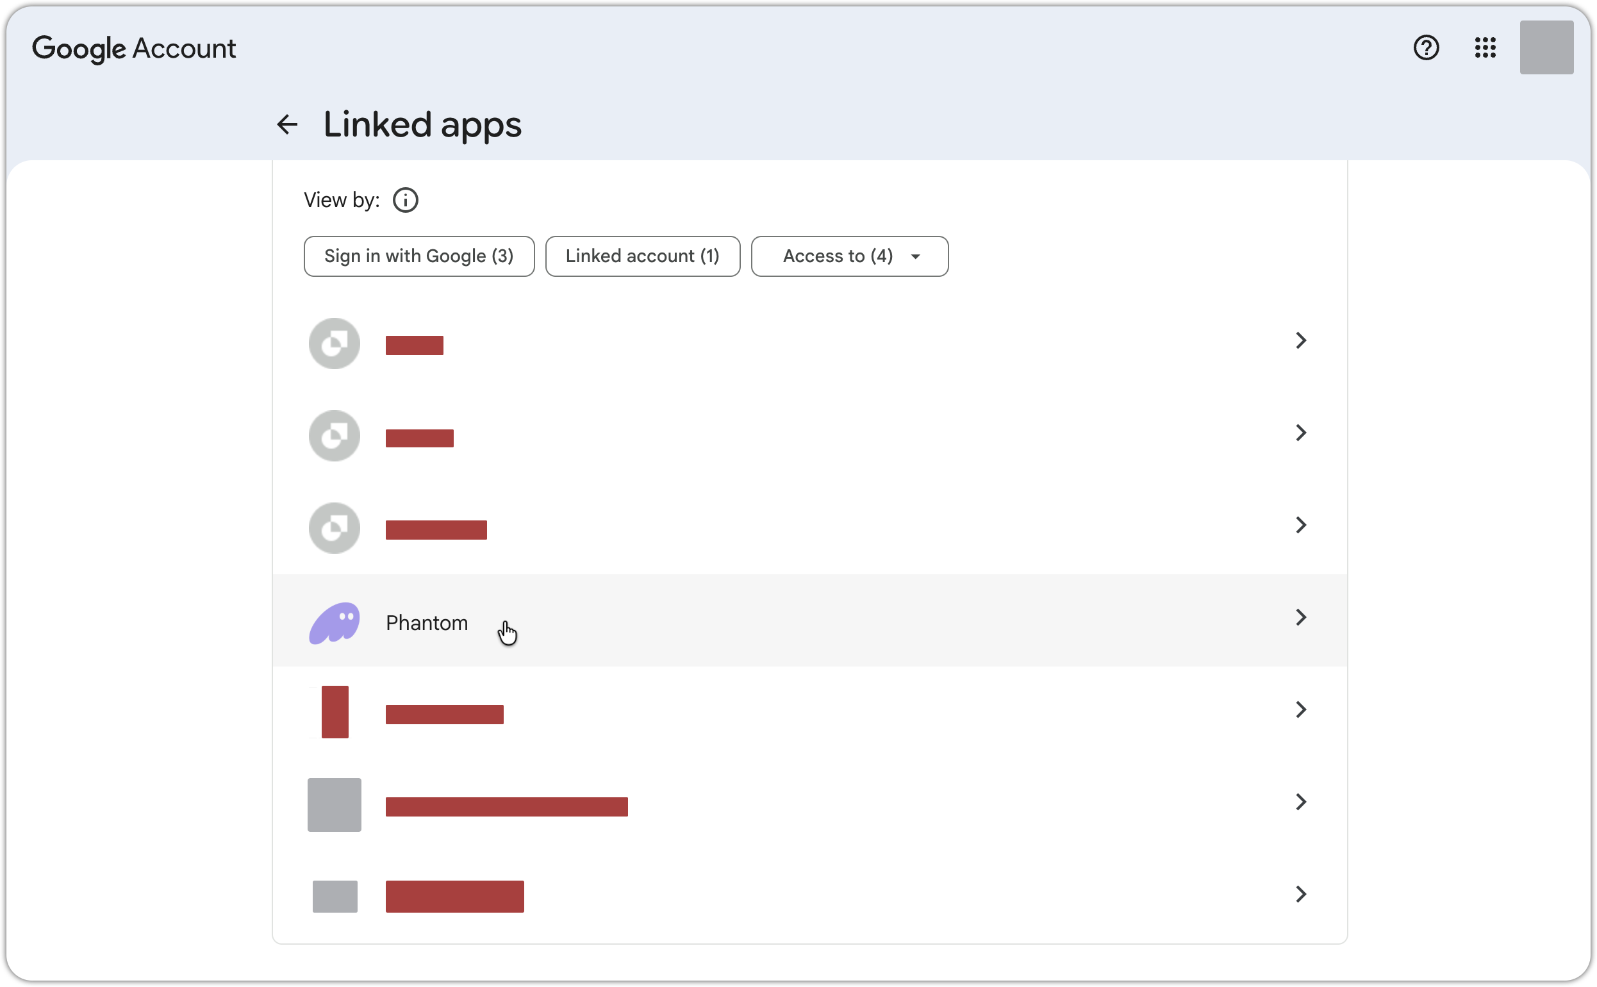Click the View by info icon
The width and height of the screenshot is (1597, 987).
tap(405, 200)
